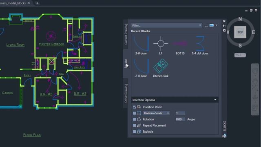Select the Living Room label
The image size is (261, 147).
(x=15, y=45)
